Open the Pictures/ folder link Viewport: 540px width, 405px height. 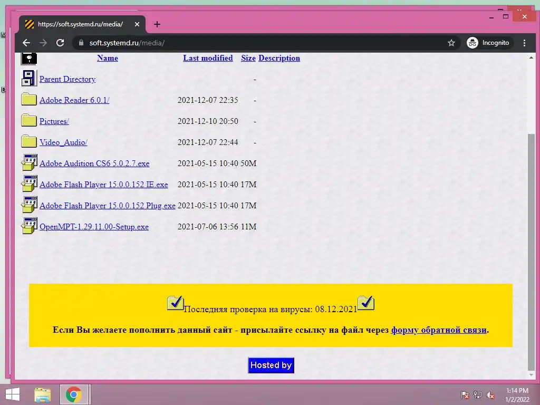(54, 121)
